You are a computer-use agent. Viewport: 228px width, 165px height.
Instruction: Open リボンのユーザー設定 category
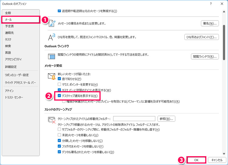pyautogui.click(x=21, y=75)
